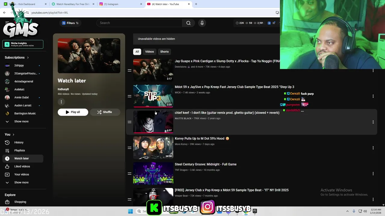Click the Shuffle button
Screen dimensions: 385x216
point(105,112)
